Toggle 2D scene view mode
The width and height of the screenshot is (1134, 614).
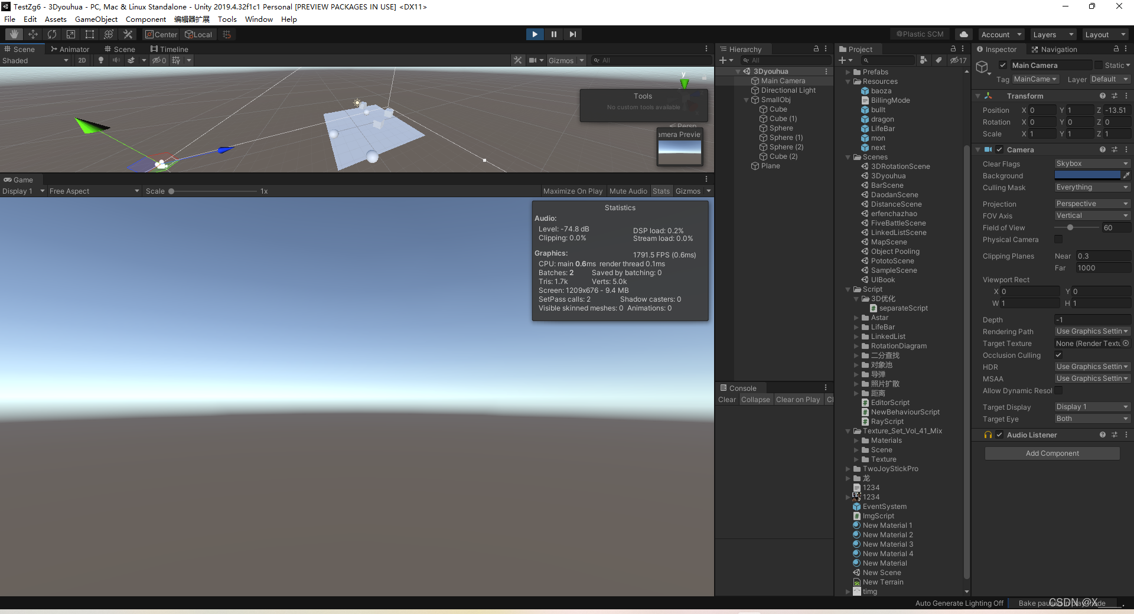[x=82, y=60]
